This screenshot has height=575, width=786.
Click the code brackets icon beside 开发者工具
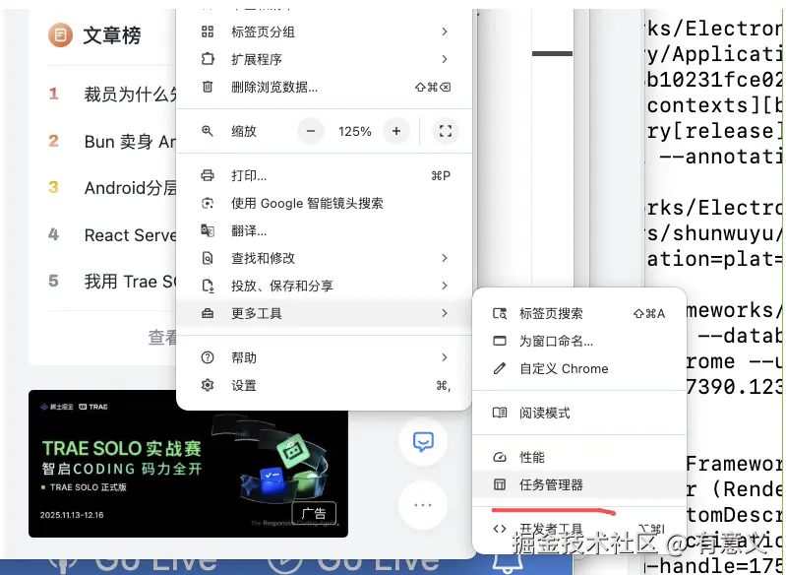[x=500, y=529]
